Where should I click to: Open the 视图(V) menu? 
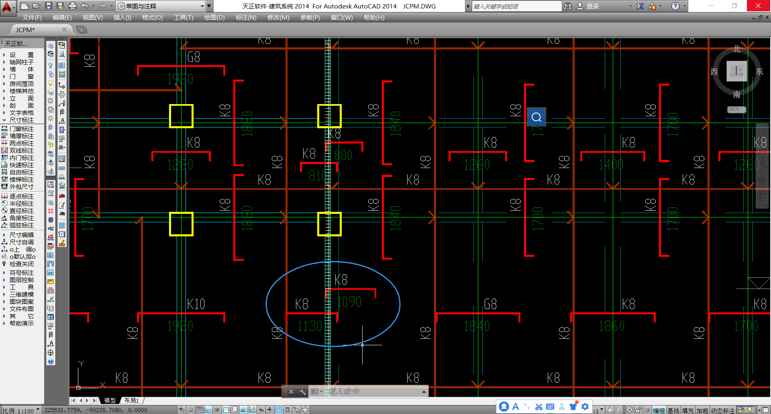(92, 18)
